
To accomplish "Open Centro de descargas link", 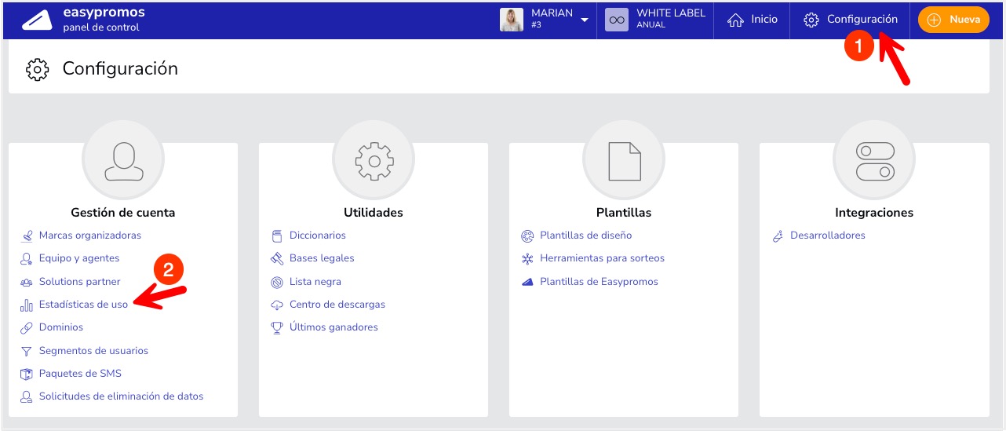I will (337, 305).
